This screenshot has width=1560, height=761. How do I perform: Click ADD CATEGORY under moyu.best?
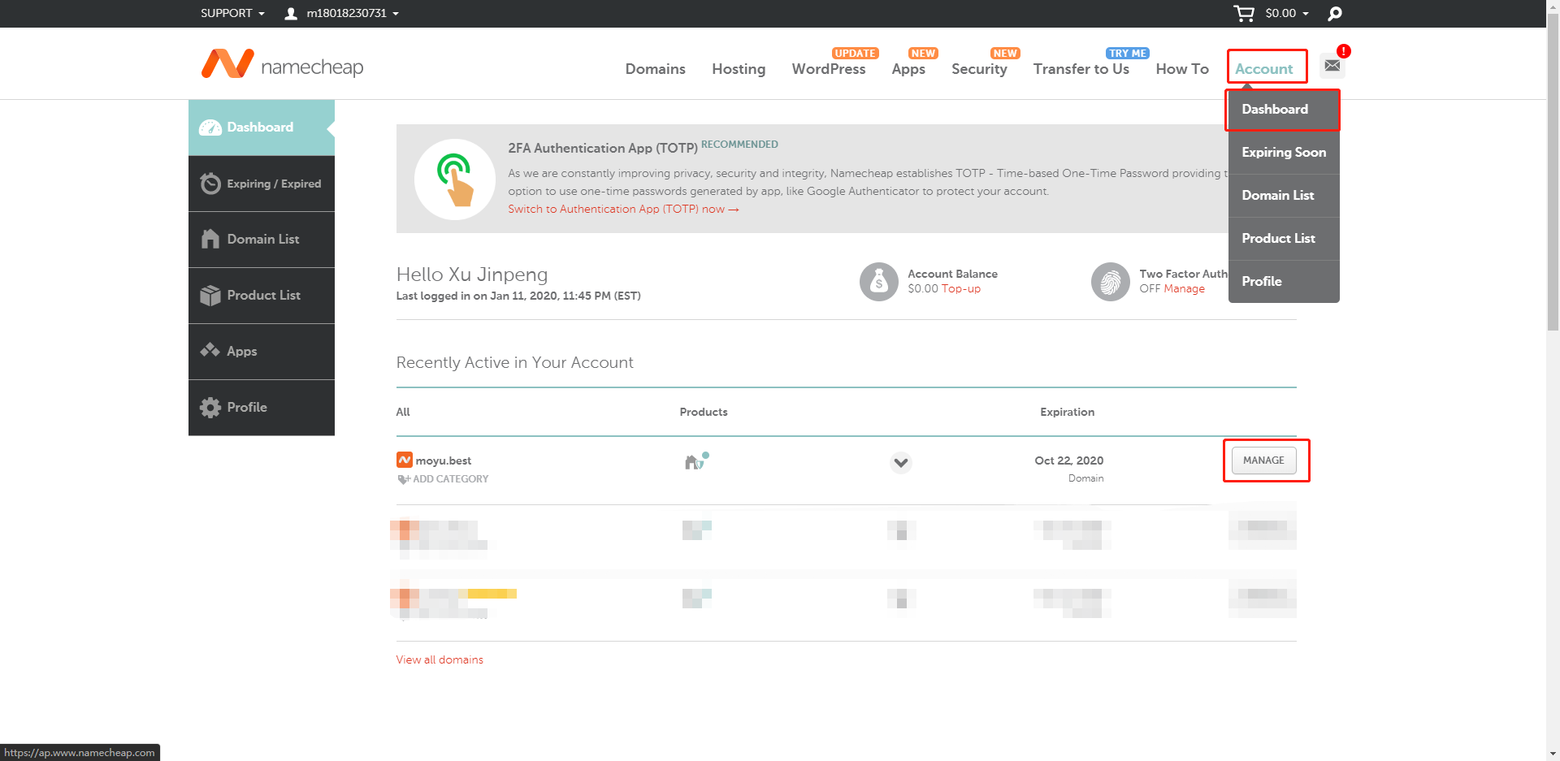pos(443,479)
